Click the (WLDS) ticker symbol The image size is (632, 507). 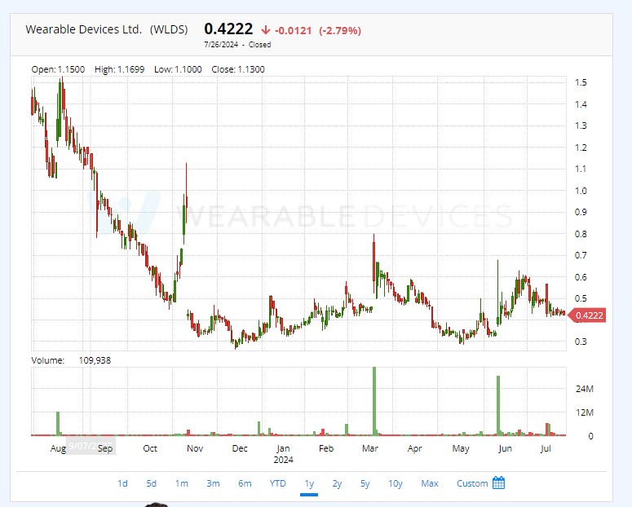pos(169,29)
